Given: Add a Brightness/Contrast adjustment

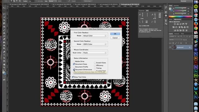Looking at the screenshot, I should pos(175,24).
